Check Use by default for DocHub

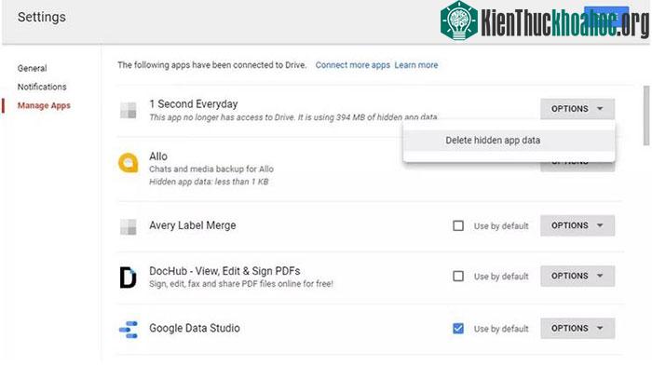pos(458,277)
